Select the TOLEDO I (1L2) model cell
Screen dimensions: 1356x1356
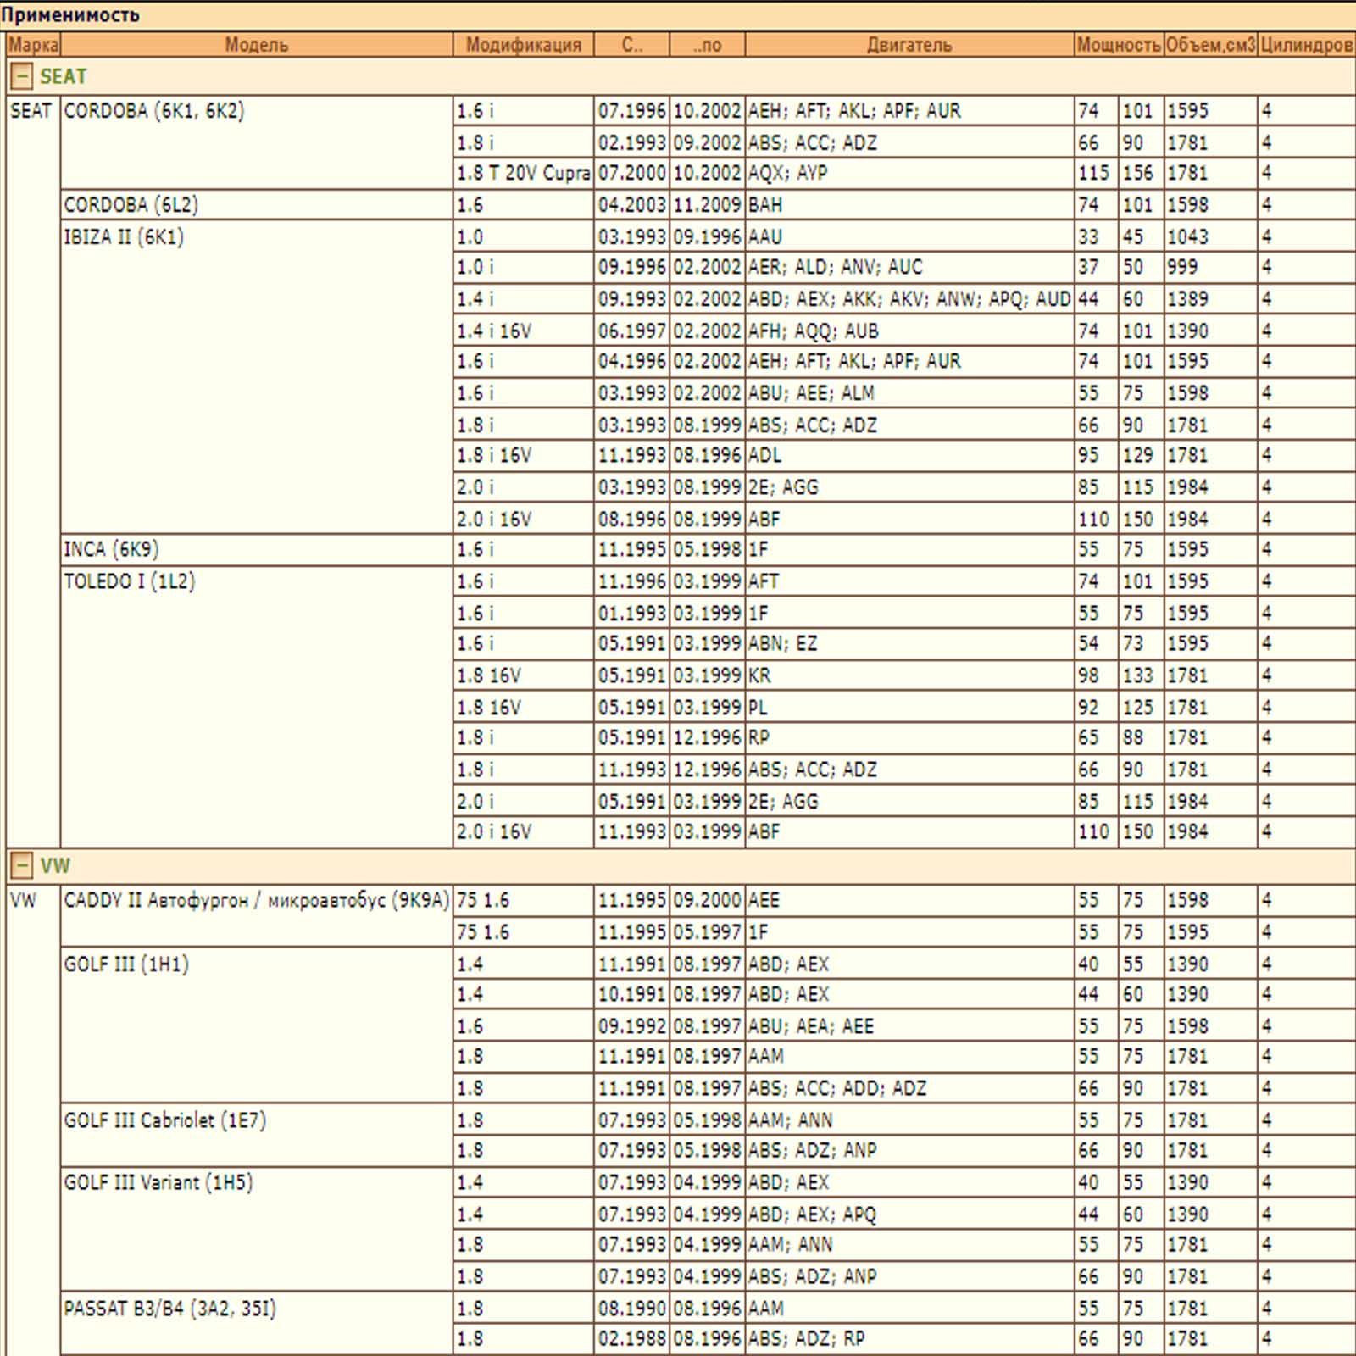click(256, 707)
